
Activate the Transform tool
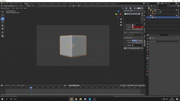click(3, 29)
